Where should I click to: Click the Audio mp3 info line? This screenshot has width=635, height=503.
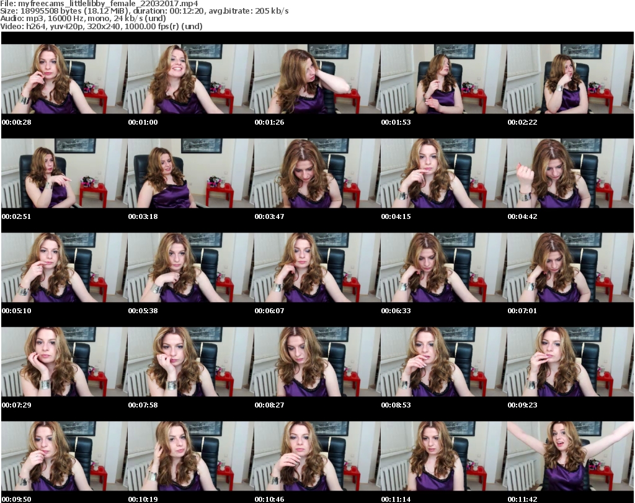tap(83, 19)
